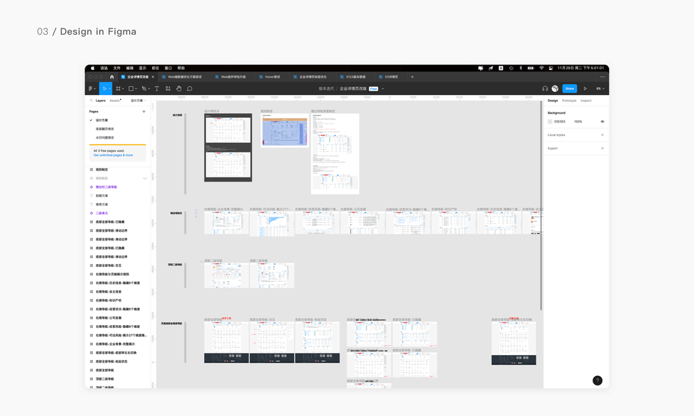Search layers with magnifier icon
This screenshot has width=694, height=416.
coord(92,101)
